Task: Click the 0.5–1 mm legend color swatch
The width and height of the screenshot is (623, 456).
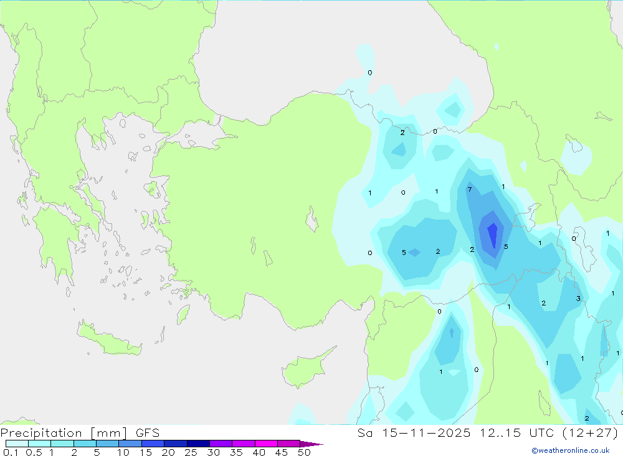Action: tap(40, 444)
